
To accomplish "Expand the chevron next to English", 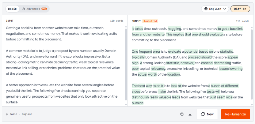I will tap(225, 9).
